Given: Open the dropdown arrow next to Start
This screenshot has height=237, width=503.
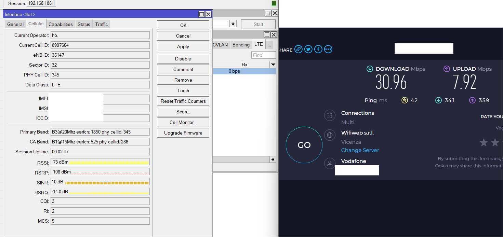Looking at the screenshot, I should click(x=233, y=24).
